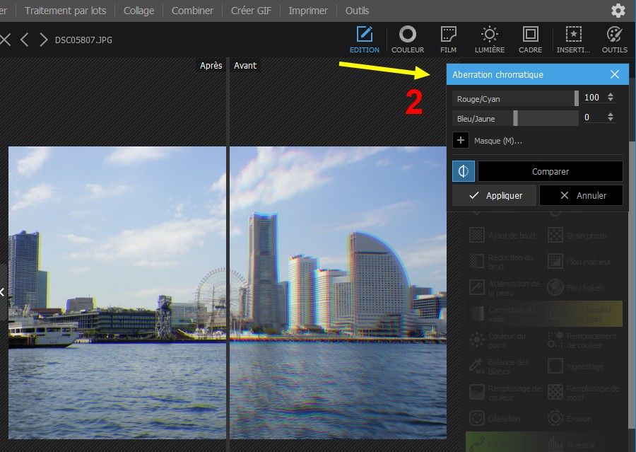The width and height of the screenshot is (636, 452).
Task: Open the CADRE tab
Action: [x=530, y=40]
